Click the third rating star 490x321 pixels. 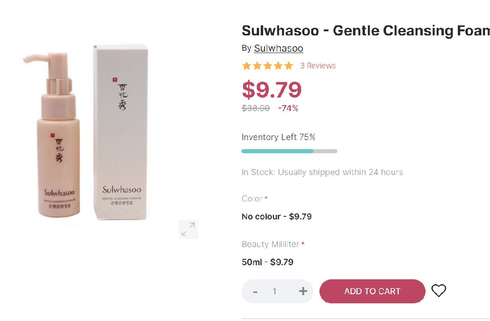(x=268, y=66)
